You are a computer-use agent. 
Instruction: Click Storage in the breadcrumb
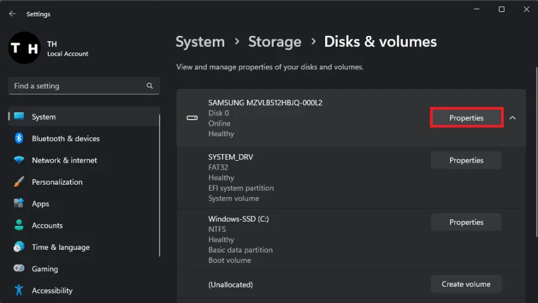pyautogui.click(x=275, y=42)
